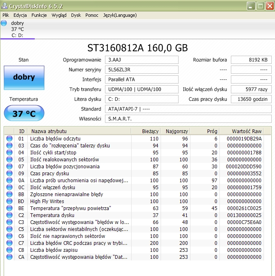The image size is (275, 276).
Task: Click the status orb for attribute 09
Action: coord(9,173)
